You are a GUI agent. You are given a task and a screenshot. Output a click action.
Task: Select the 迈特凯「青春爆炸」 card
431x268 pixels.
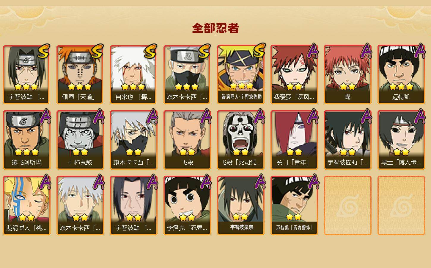point(294,205)
